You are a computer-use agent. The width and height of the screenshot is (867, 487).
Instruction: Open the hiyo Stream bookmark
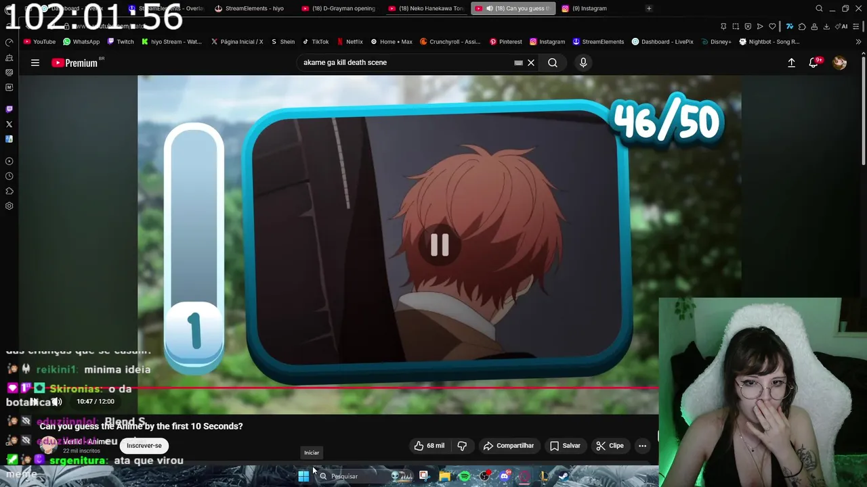(171, 42)
